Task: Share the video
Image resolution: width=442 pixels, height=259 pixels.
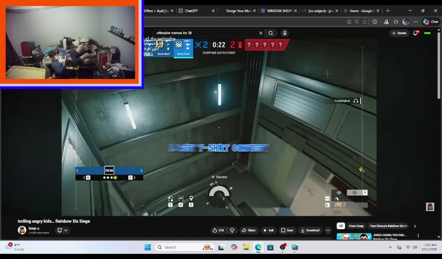Action: coord(248,230)
